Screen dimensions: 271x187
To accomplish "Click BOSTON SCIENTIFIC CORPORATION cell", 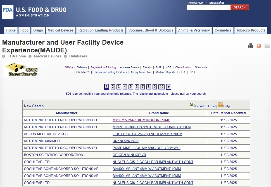I will point(67,155).
